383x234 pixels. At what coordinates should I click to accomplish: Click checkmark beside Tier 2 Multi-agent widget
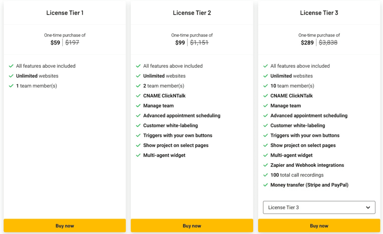point(138,155)
